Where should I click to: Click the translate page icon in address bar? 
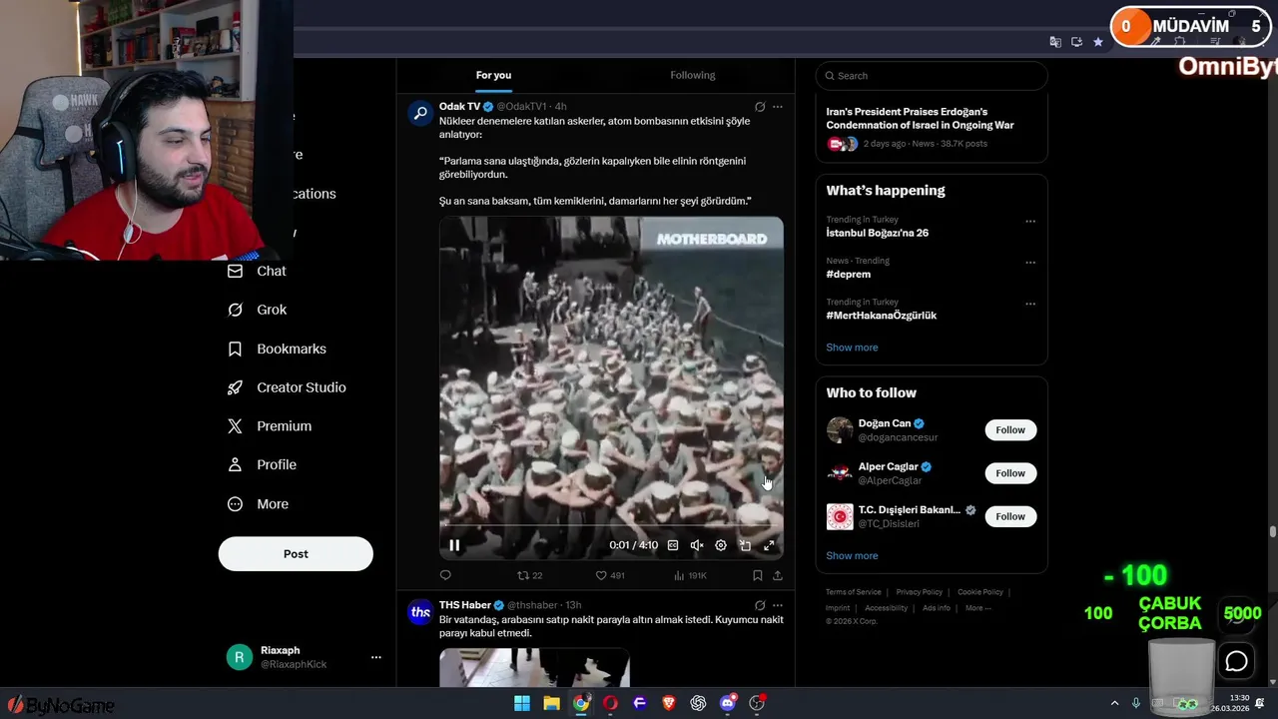1055,42
